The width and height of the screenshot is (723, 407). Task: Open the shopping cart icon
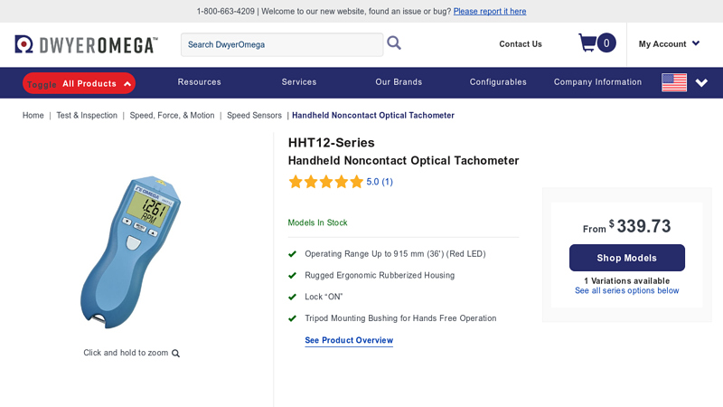click(587, 43)
